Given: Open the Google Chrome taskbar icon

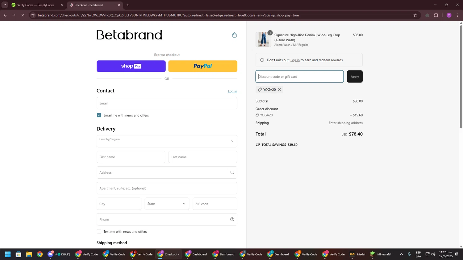Looking at the screenshot, I should (x=40, y=254).
